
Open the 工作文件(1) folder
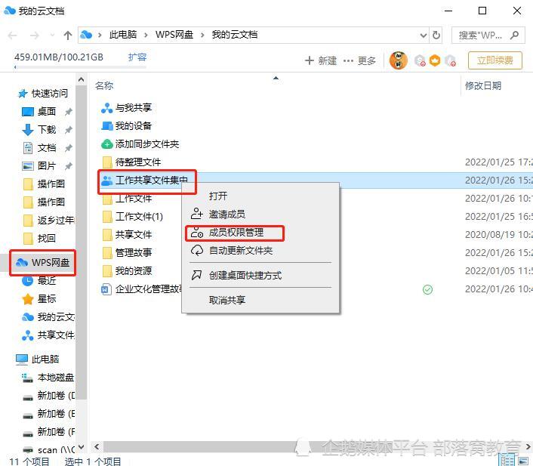click(139, 217)
